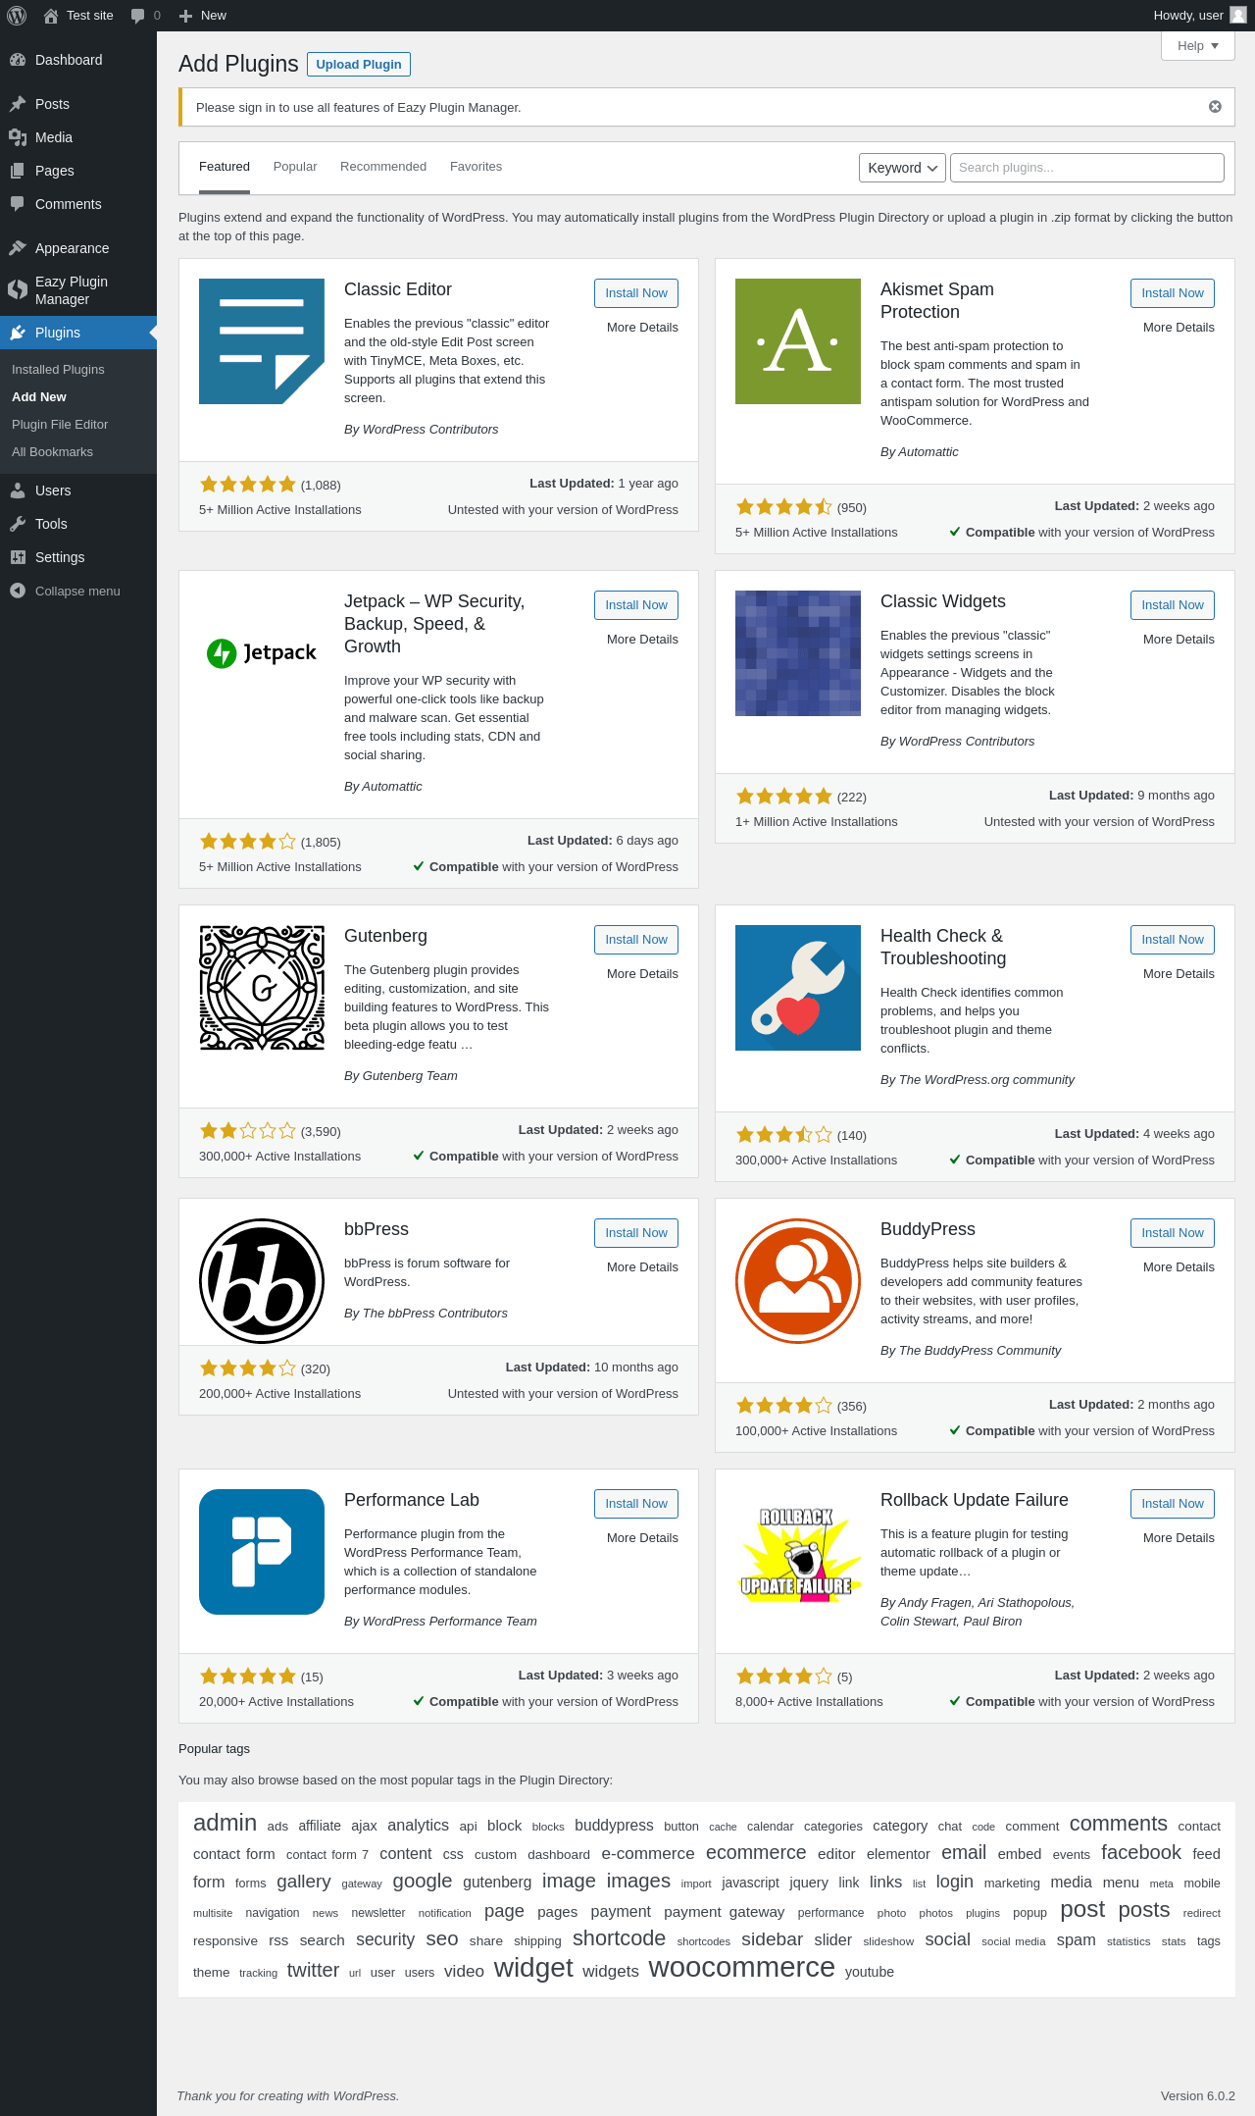Open Comments in the sidebar
1255x2116 pixels.
click(78, 204)
